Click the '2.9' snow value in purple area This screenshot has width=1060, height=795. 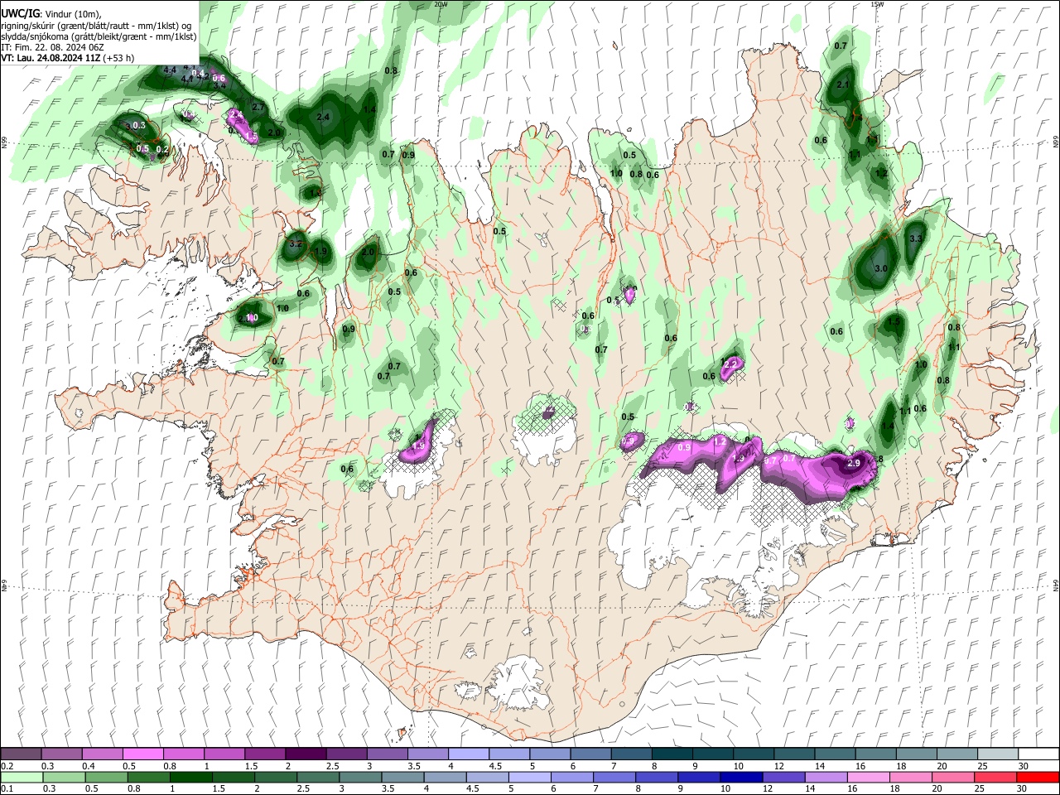point(854,462)
